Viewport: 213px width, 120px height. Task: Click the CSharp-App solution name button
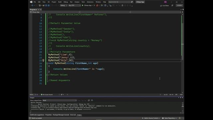pos(140,2)
